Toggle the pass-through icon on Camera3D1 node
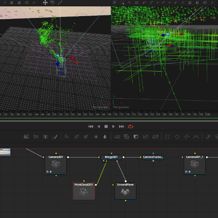The width and height of the screenshot is (218, 218). (x=51, y=172)
